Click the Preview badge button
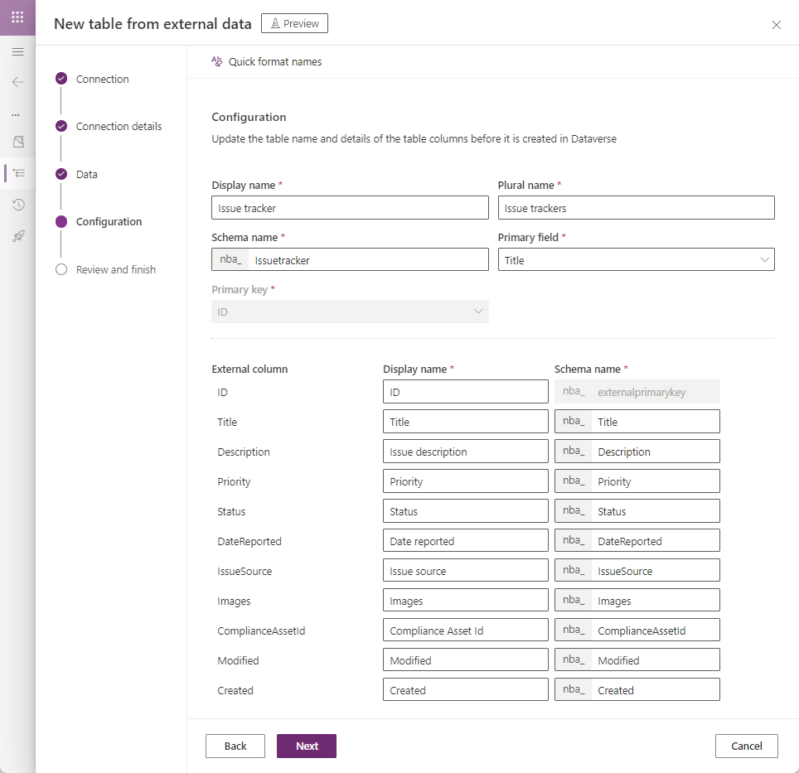799x773 pixels. pyautogui.click(x=294, y=23)
